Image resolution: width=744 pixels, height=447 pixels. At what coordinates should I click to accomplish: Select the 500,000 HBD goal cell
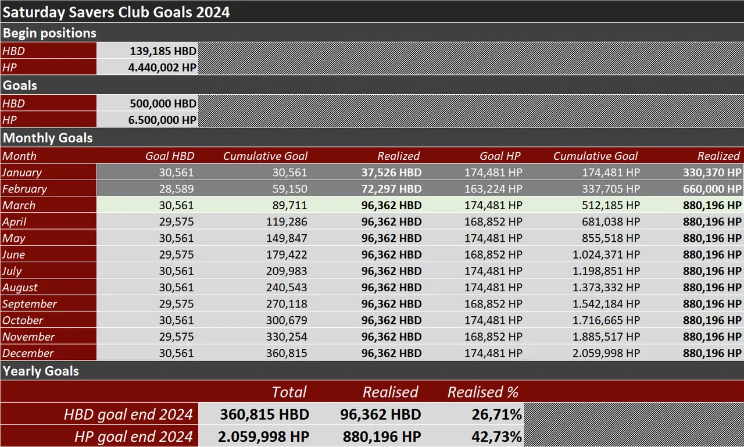[148, 103]
